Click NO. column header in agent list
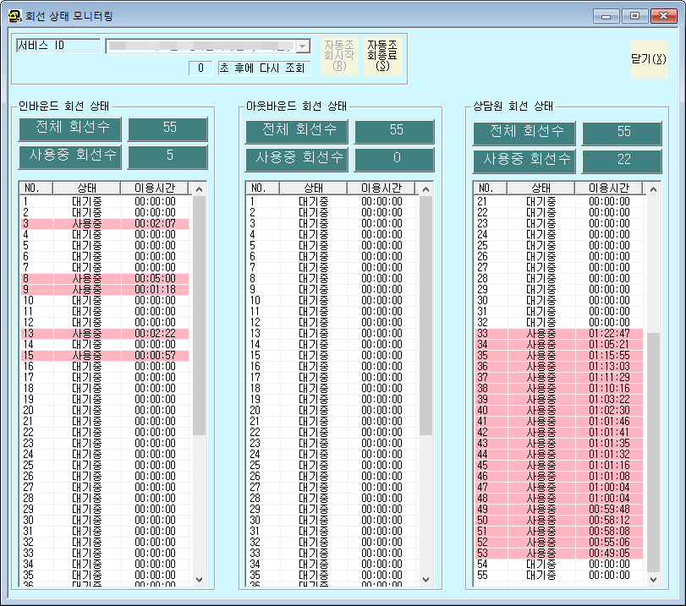Viewport: 686px width, 606px height. 490,188
